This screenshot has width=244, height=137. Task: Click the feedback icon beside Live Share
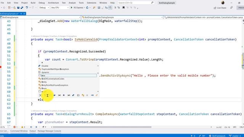(x=231, y=8)
